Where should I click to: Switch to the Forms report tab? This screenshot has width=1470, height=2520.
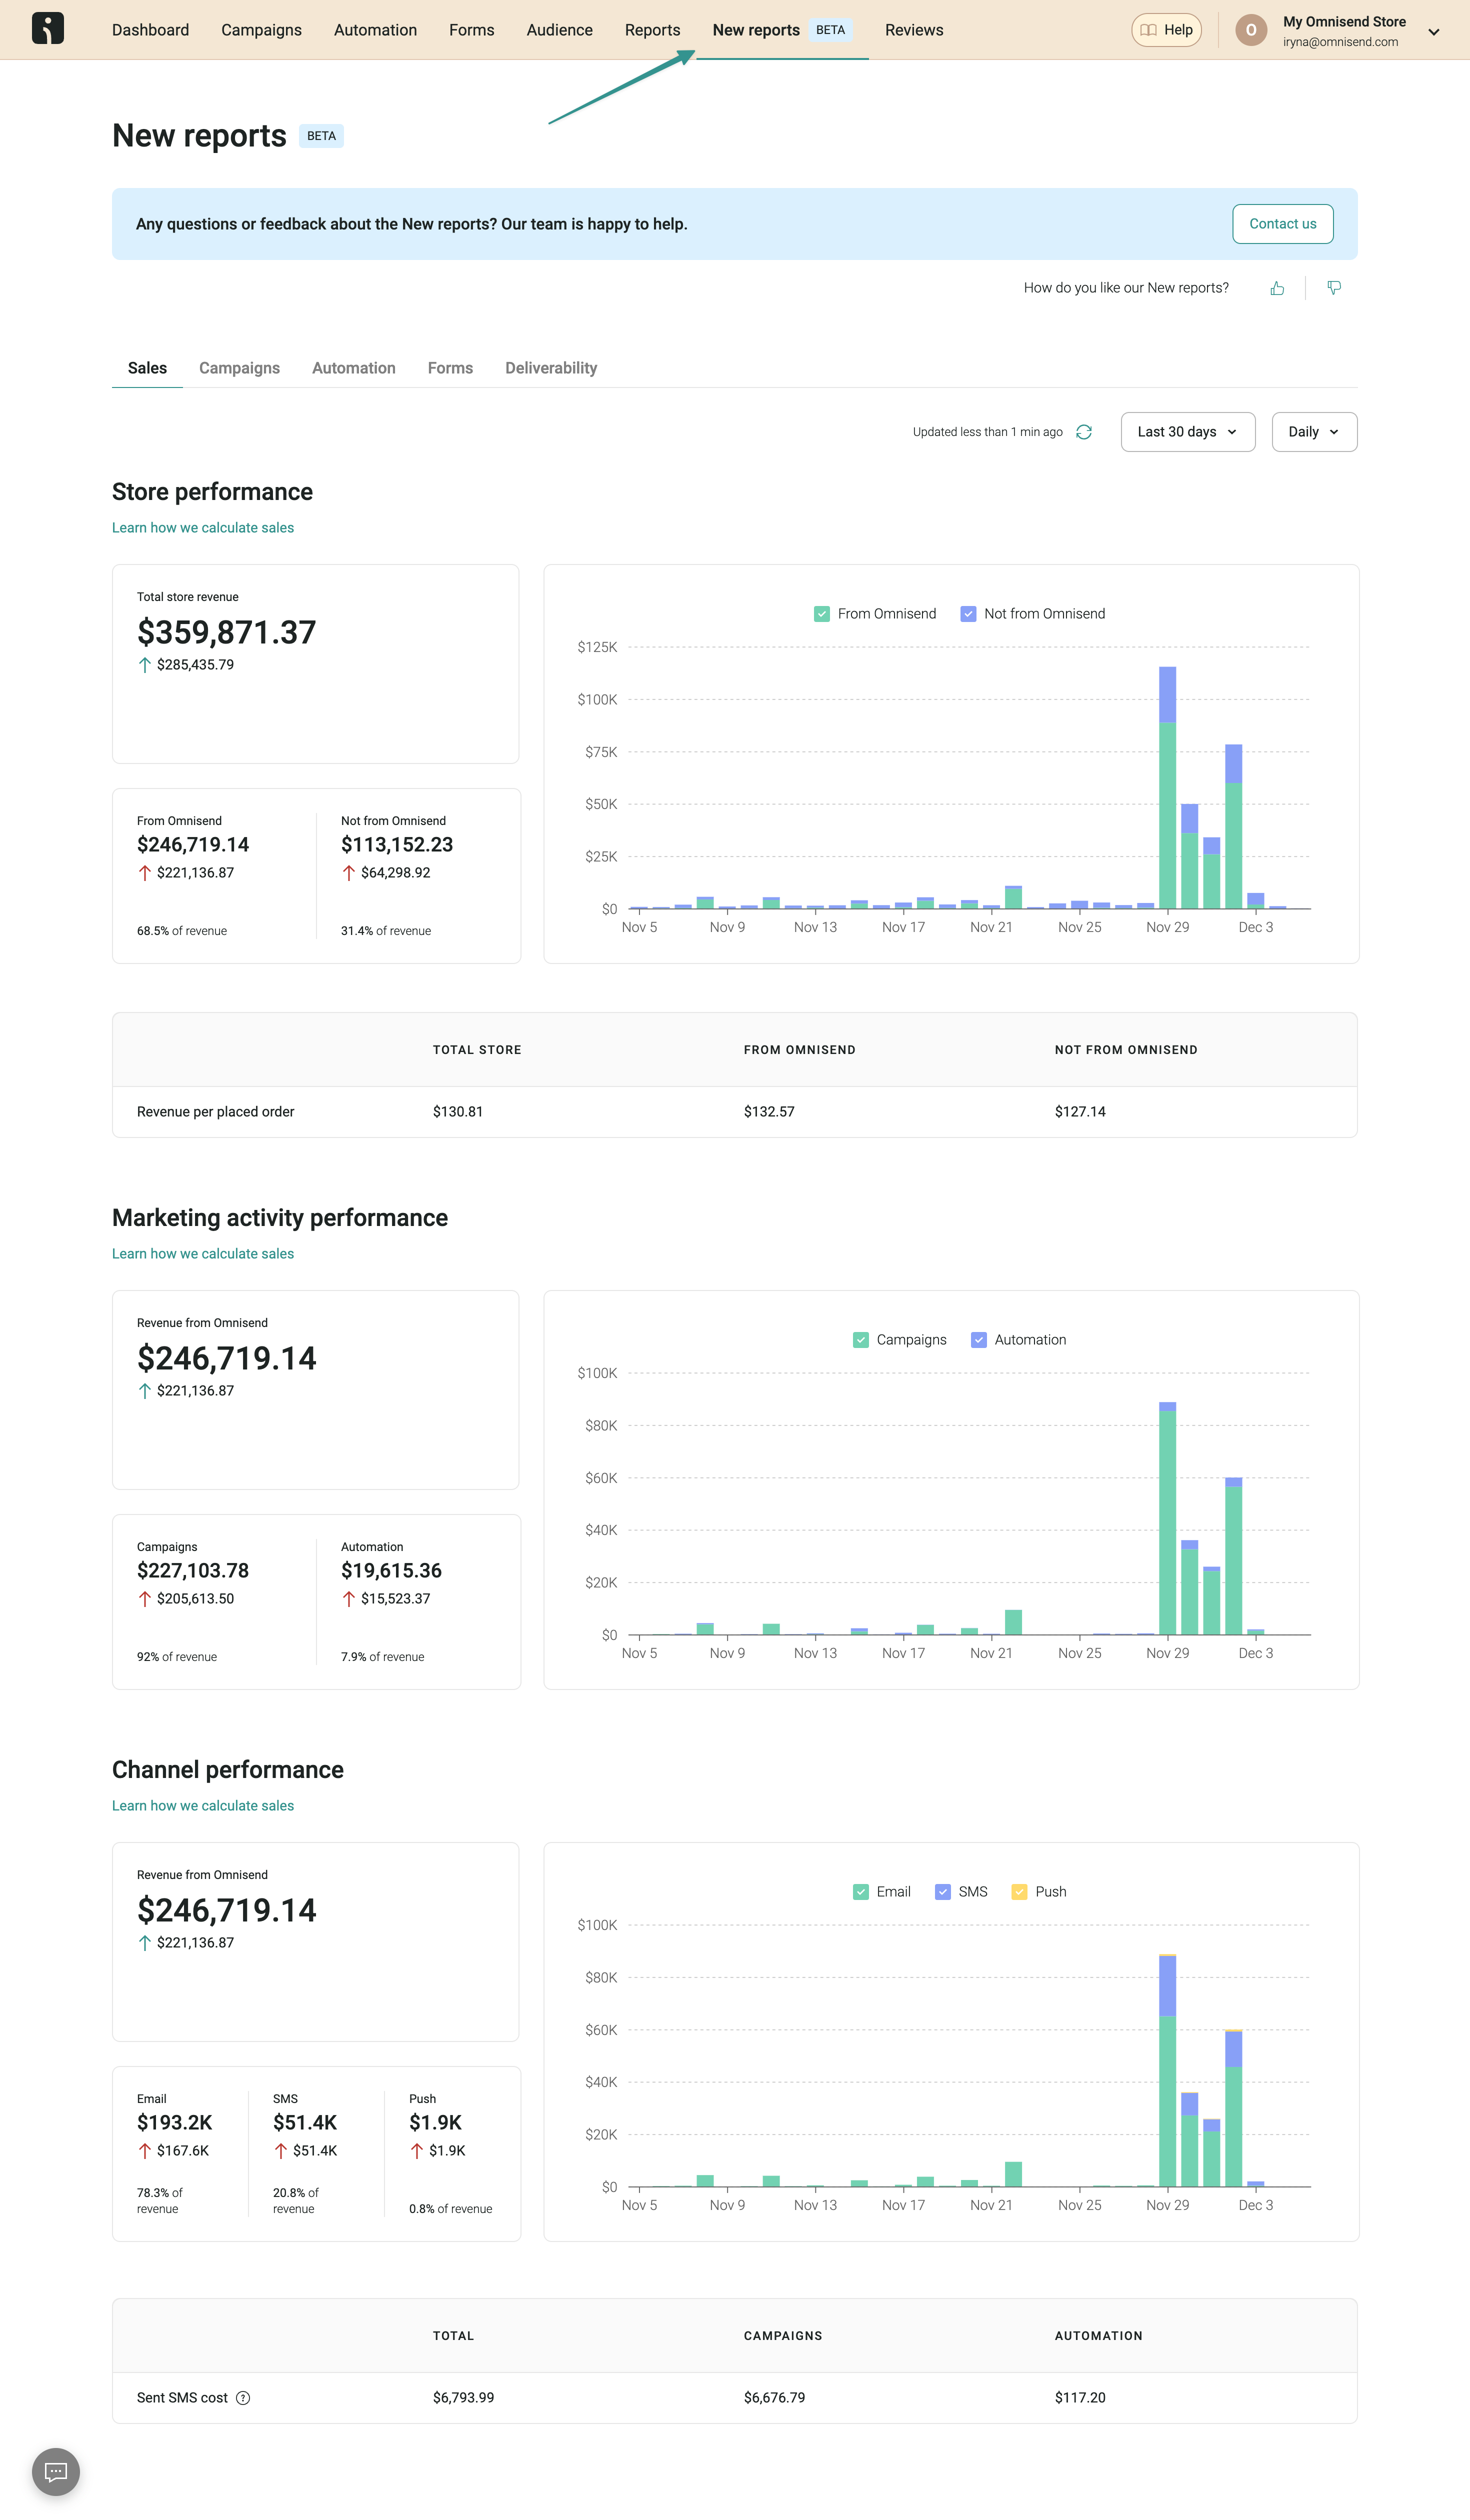tap(450, 368)
